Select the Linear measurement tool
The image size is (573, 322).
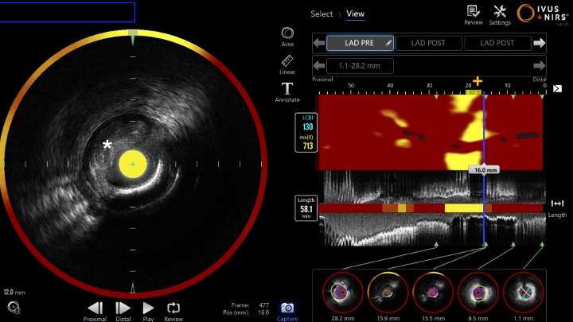pos(287,62)
